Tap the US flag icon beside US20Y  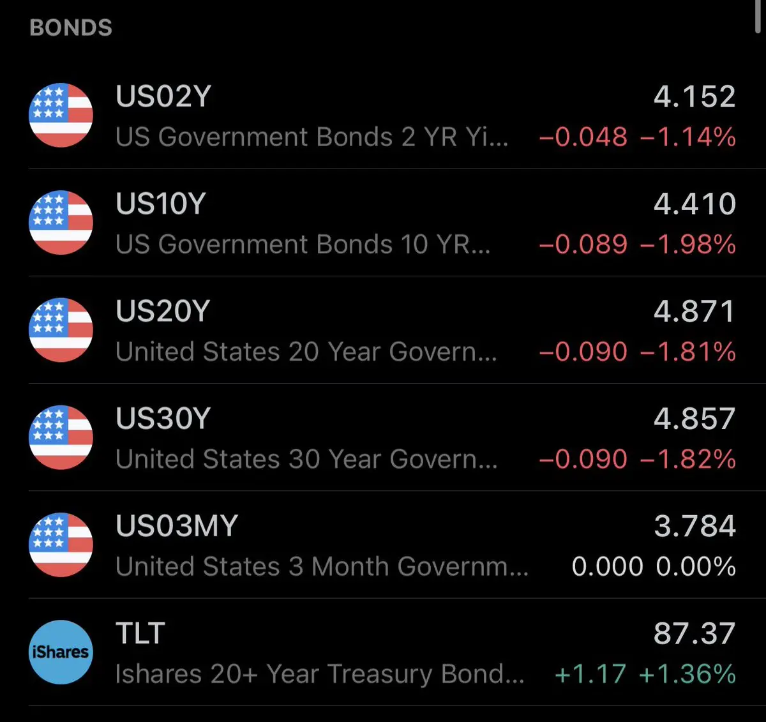[61, 330]
